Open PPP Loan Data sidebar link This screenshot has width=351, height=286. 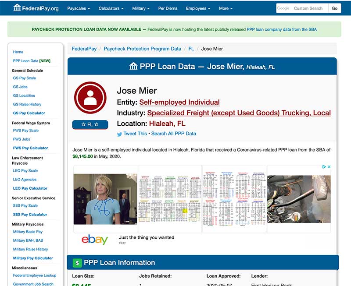click(x=32, y=61)
